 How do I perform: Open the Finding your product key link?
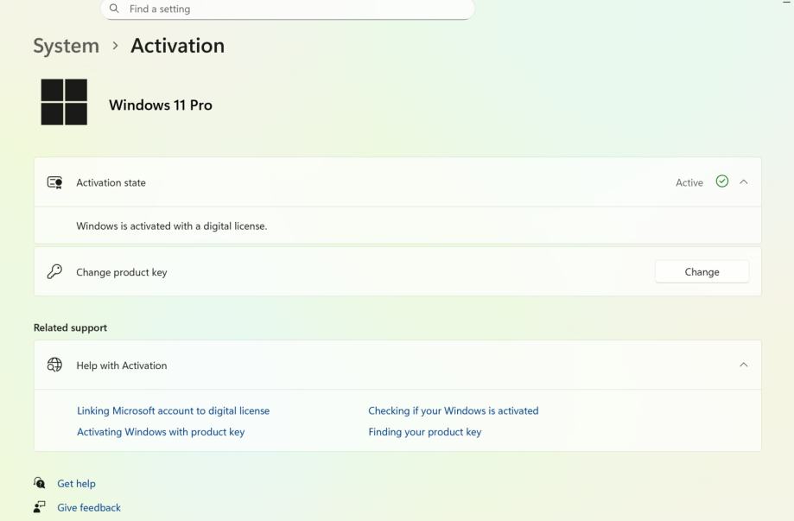tap(424, 432)
